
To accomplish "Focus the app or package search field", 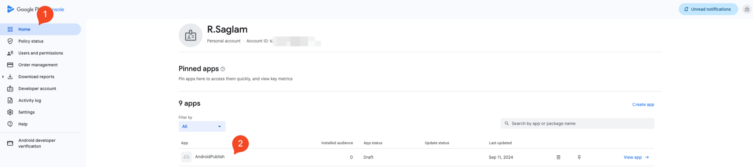I will 577,123.
